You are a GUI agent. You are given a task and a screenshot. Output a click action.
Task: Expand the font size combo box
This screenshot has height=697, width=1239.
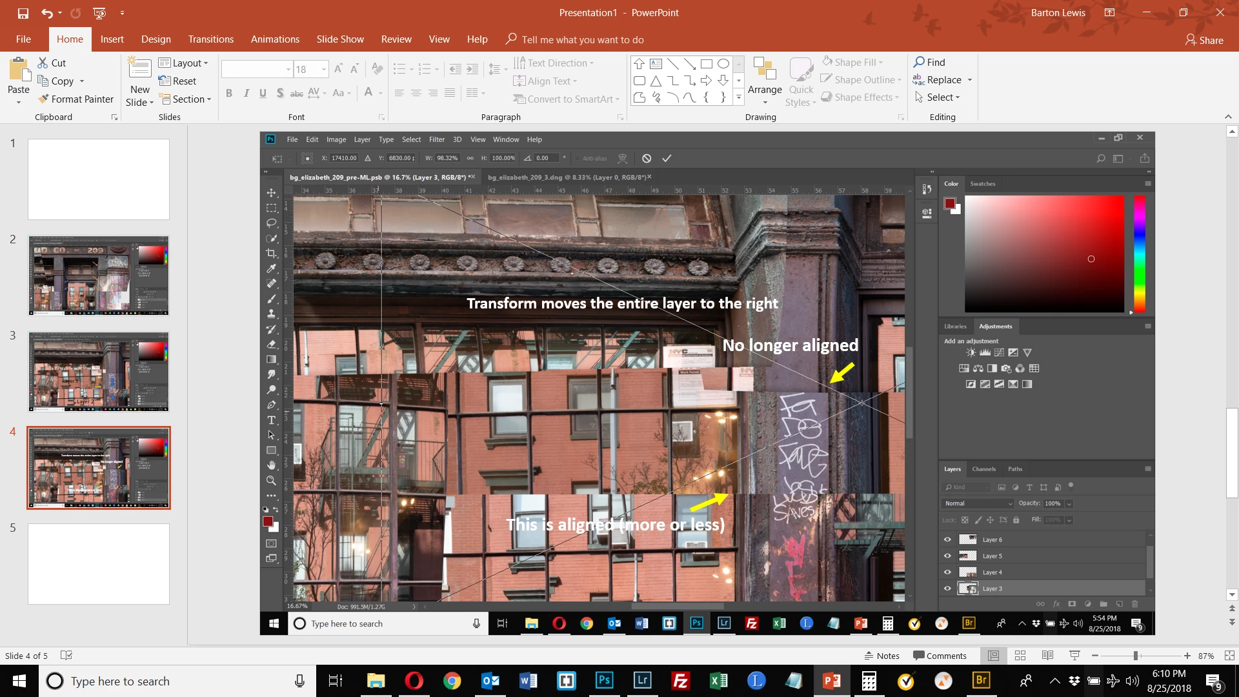[324, 69]
